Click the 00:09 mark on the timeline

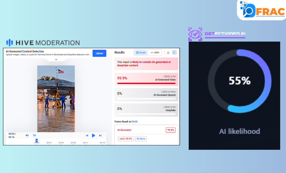pos(73,143)
